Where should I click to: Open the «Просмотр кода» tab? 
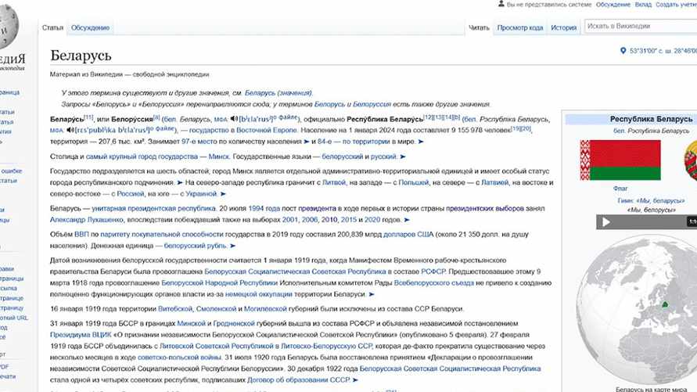click(x=520, y=27)
